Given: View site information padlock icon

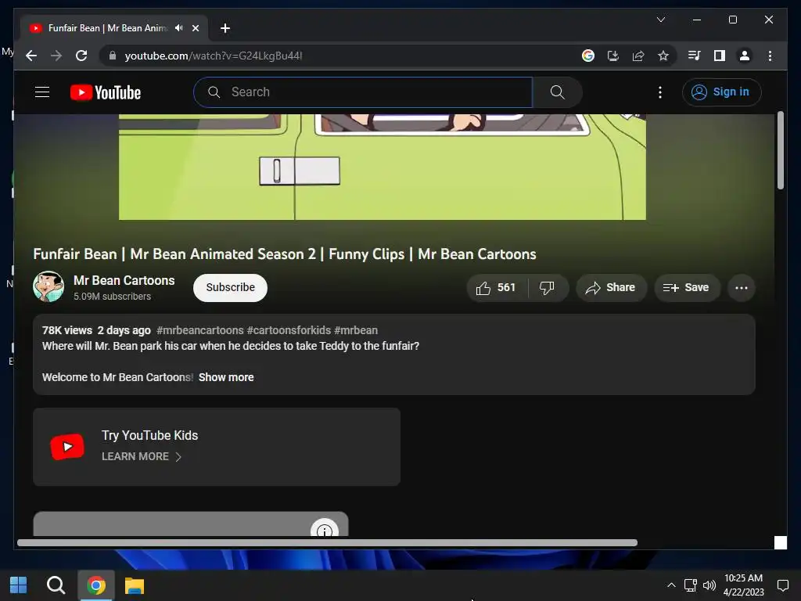Looking at the screenshot, I should tap(113, 56).
